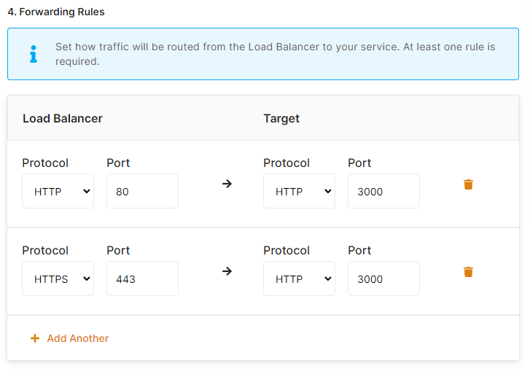The image size is (530, 374).
Task: Delete the HTTP port 80 forwarding rule
Action: click(x=468, y=184)
